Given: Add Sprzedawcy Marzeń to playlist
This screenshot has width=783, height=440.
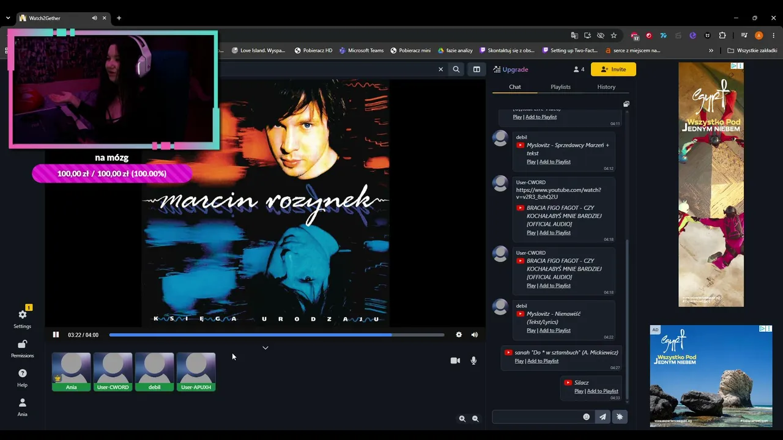Looking at the screenshot, I should (x=555, y=162).
